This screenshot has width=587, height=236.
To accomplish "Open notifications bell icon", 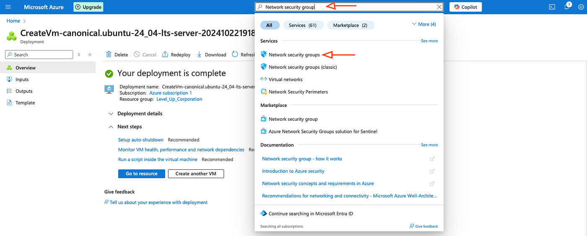I will 567,7.
